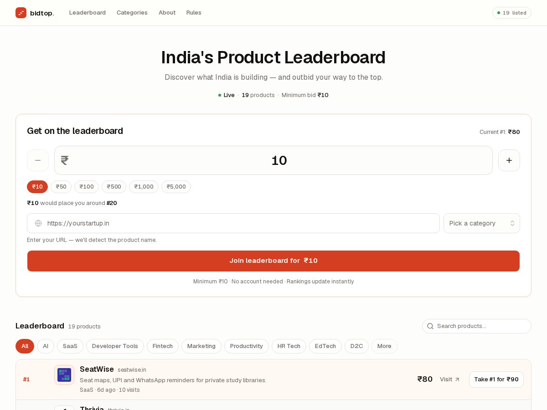547x410 pixels.
Task: Open the SeatWise product title
Action: click(97, 369)
